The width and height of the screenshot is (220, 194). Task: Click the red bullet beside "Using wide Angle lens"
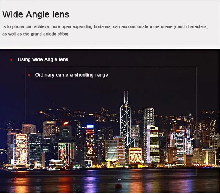click(x=11, y=60)
